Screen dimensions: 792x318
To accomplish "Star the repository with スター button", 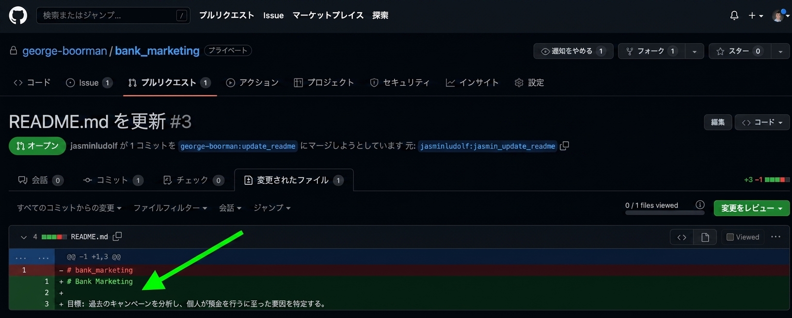I will click(740, 51).
